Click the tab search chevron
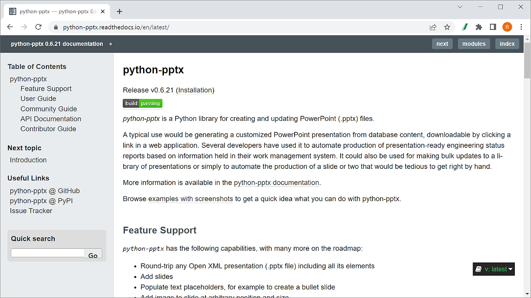Screen dimensions: 531x298 click(x=460, y=7)
